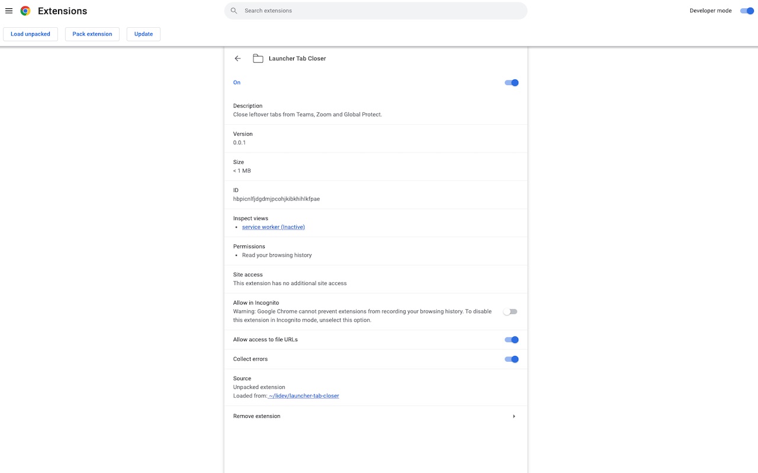Screen dimensions: 758x473
Task: Toggle Developer mode off
Action: pyautogui.click(x=747, y=11)
